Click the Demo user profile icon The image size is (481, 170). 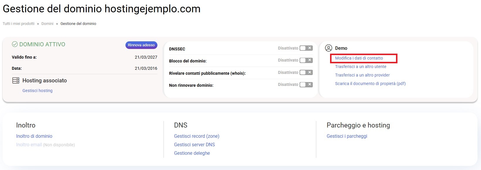[x=329, y=48]
